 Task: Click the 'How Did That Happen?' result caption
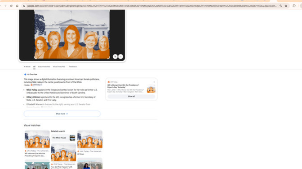[62, 167]
